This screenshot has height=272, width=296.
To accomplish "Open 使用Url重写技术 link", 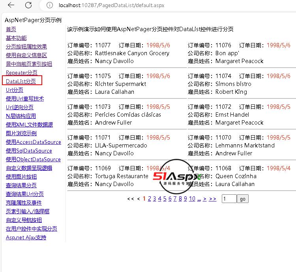I will pos(25,99).
